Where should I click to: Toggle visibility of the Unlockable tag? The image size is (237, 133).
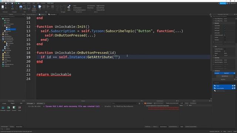pos(234,88)
